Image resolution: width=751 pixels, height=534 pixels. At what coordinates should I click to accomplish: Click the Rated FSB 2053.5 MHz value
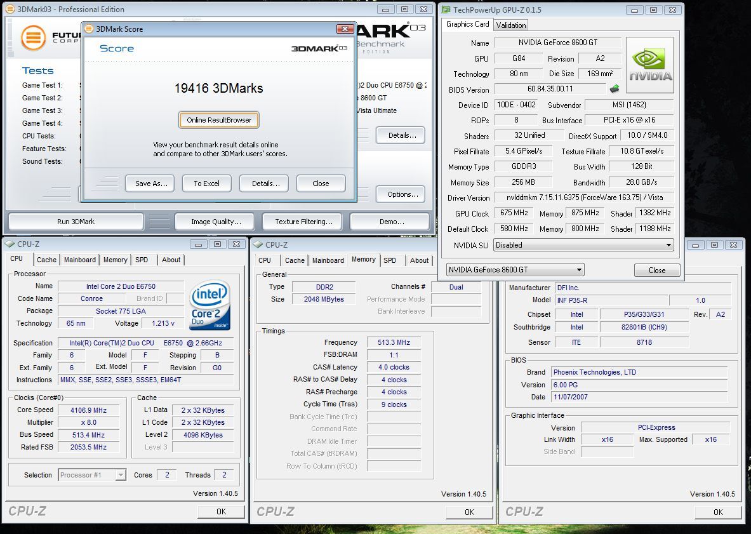(88, 447)
